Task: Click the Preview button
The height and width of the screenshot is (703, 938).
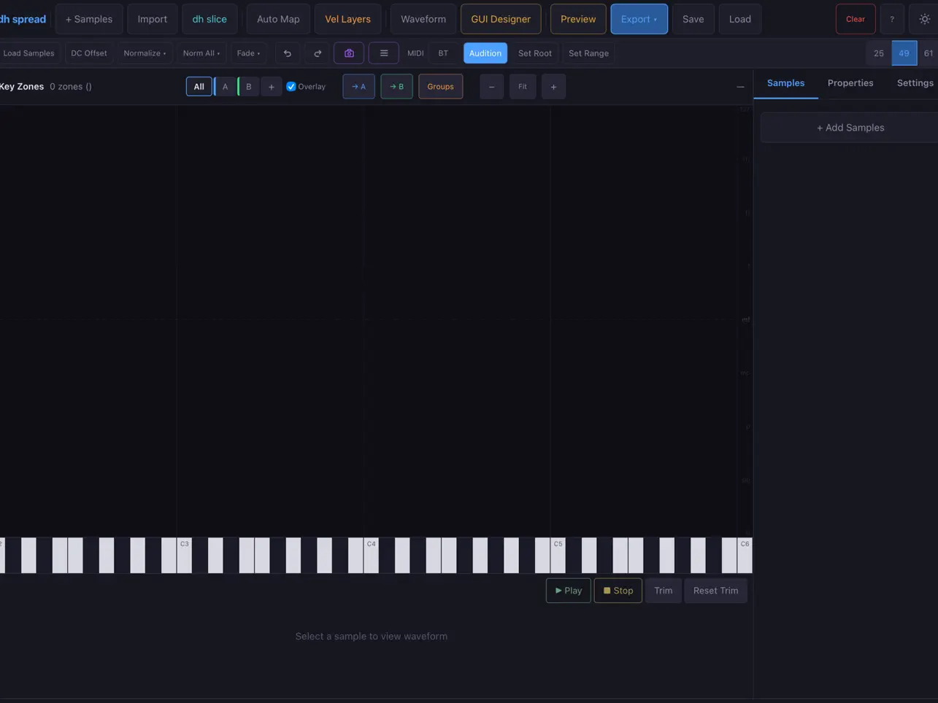Action: 578,19
